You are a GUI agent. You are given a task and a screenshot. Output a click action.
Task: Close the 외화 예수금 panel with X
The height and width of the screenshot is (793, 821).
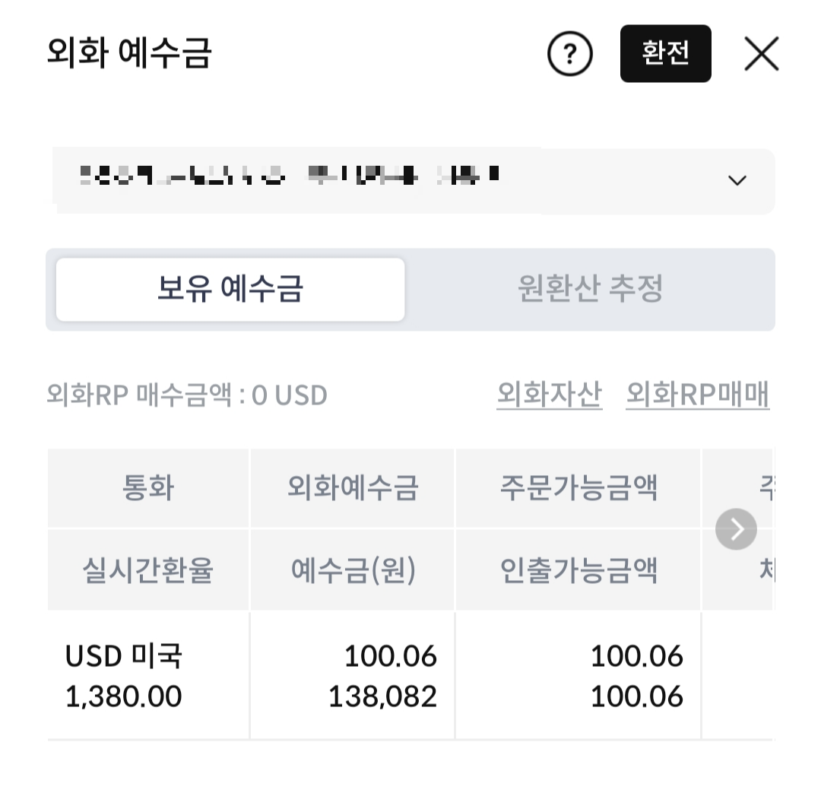(760, 53)
